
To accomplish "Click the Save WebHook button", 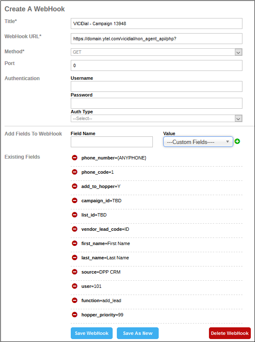I will tap(92, 333).
